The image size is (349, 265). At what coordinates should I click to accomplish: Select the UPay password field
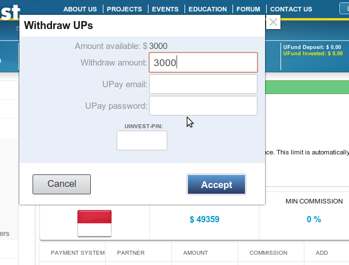(203, 105)
